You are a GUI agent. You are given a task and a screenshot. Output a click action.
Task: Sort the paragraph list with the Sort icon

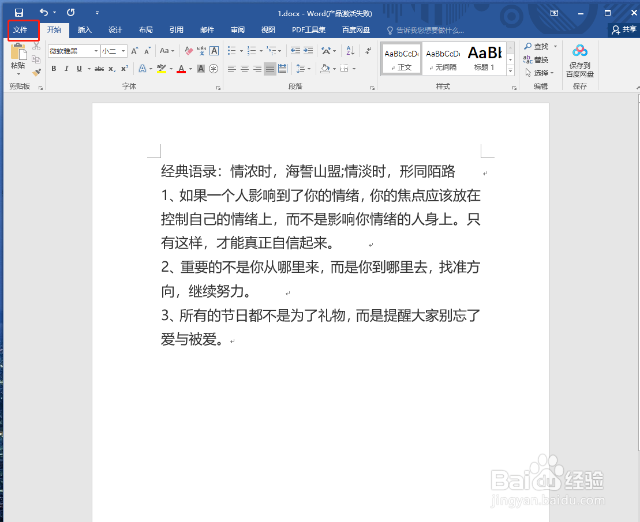click(349, 51)
